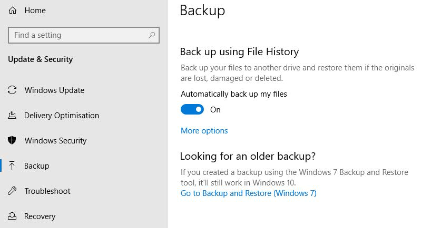Select the Backup sidebar entry

pos(37,166)
